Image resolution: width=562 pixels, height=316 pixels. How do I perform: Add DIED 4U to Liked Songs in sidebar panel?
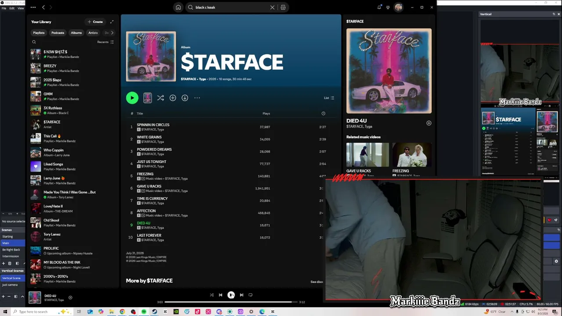click(429, 123)
